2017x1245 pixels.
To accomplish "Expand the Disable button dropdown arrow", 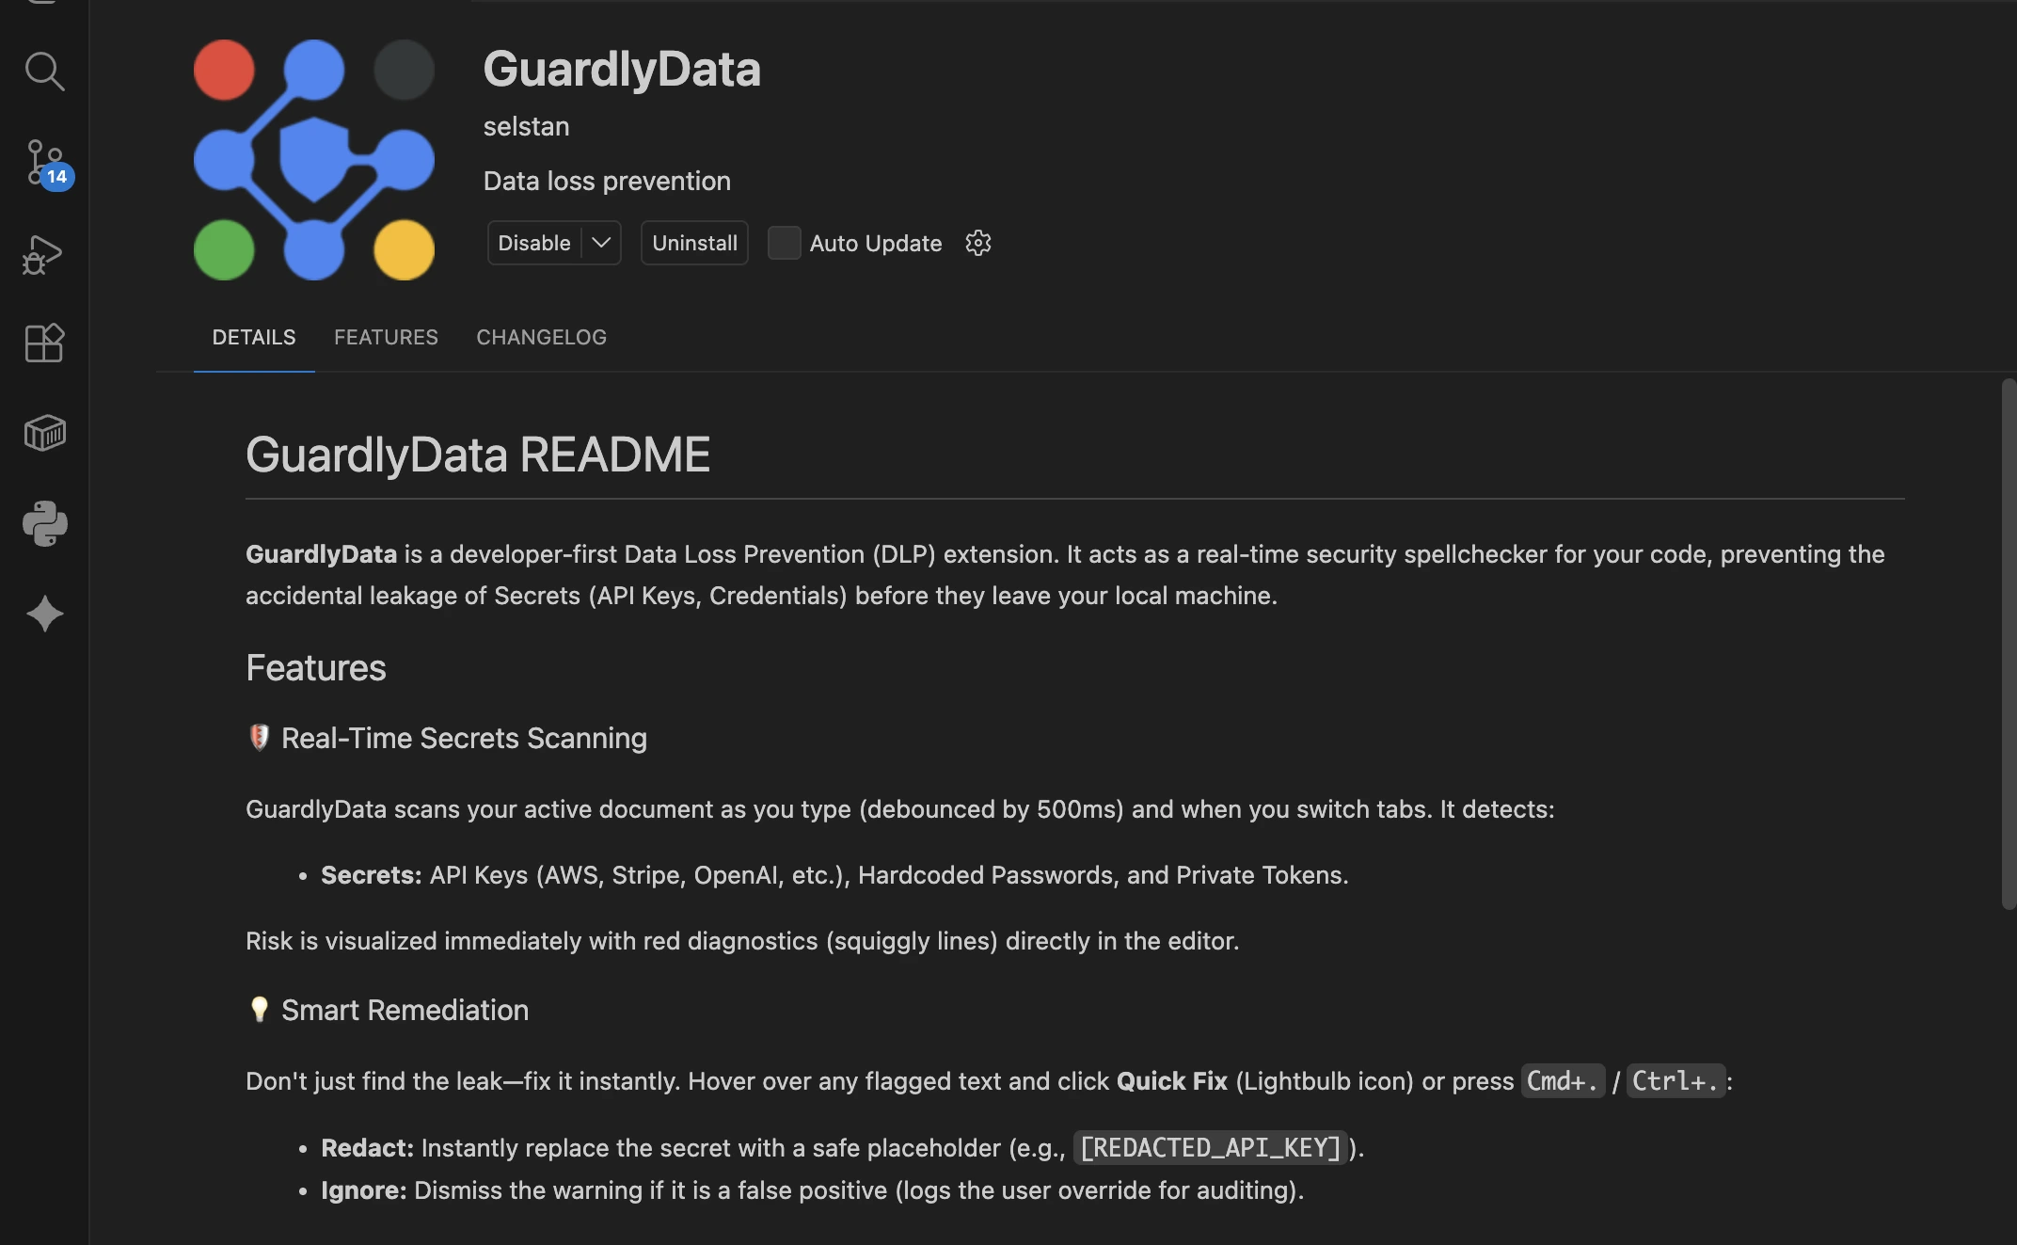I will coord(601,243).
